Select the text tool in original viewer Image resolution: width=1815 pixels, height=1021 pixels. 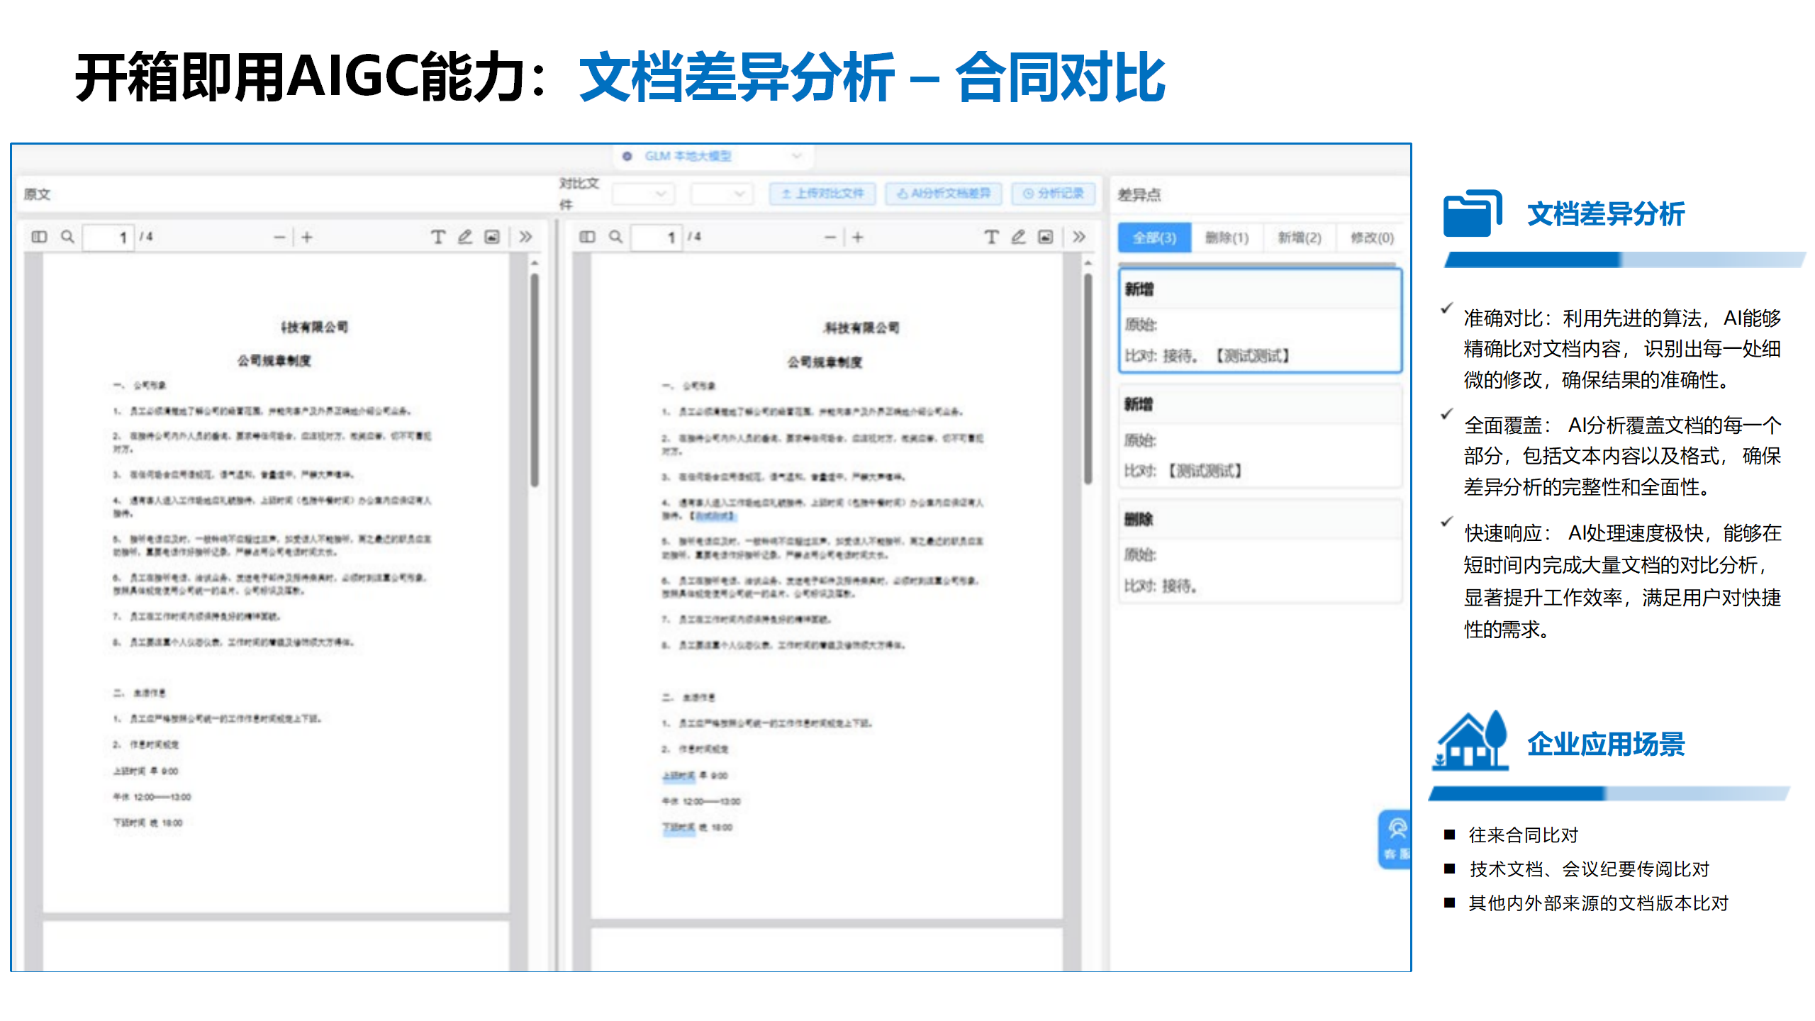[437, 237]
